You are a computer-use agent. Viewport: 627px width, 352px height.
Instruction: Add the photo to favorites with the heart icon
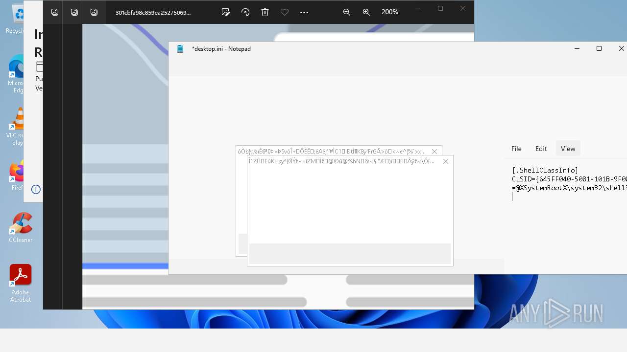(285, 12)
